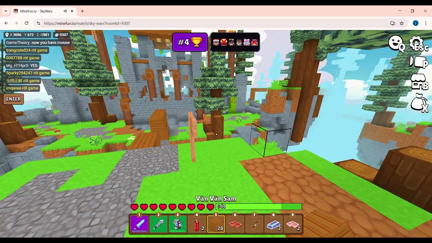Click the Santa hat player avatar
432x243 pixels.
216,42
